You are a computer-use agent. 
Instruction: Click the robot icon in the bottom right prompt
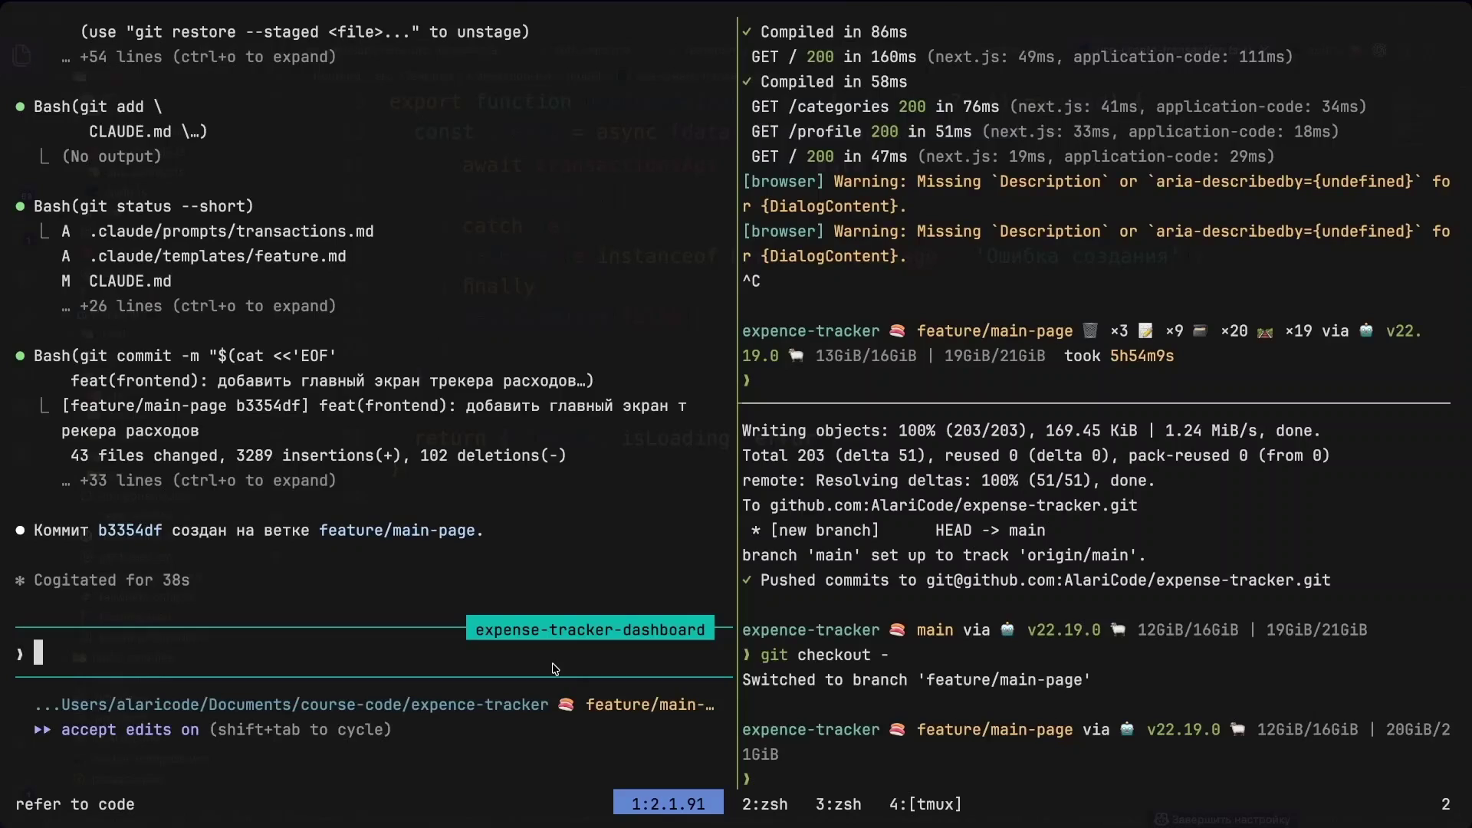(1127, 729)
